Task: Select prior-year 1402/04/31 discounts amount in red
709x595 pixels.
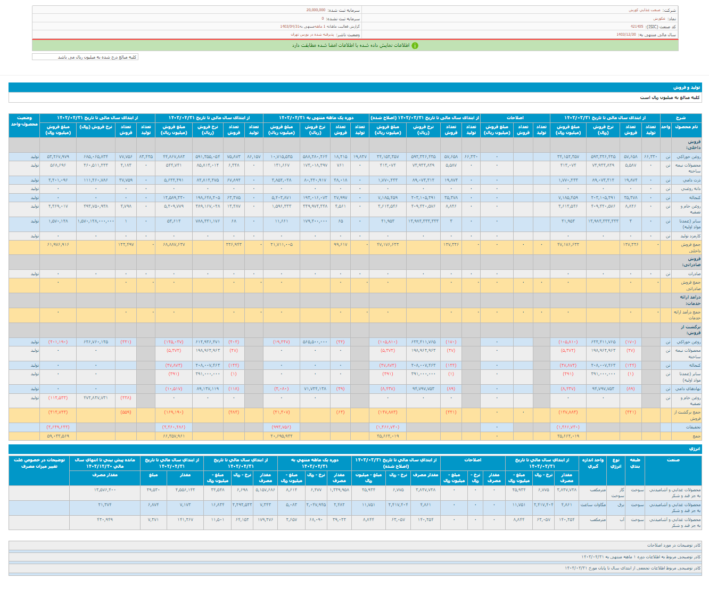Action: coord(58,427)
